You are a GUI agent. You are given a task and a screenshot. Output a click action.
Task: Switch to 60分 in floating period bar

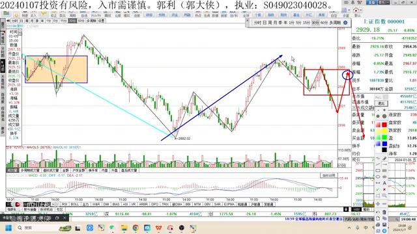coord(324,23)
